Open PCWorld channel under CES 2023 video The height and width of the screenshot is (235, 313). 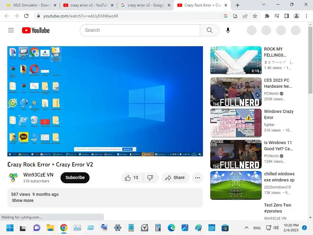pos(271,94)
